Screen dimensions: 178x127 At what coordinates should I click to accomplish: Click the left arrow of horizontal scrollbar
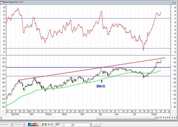[x=1, y=117]
